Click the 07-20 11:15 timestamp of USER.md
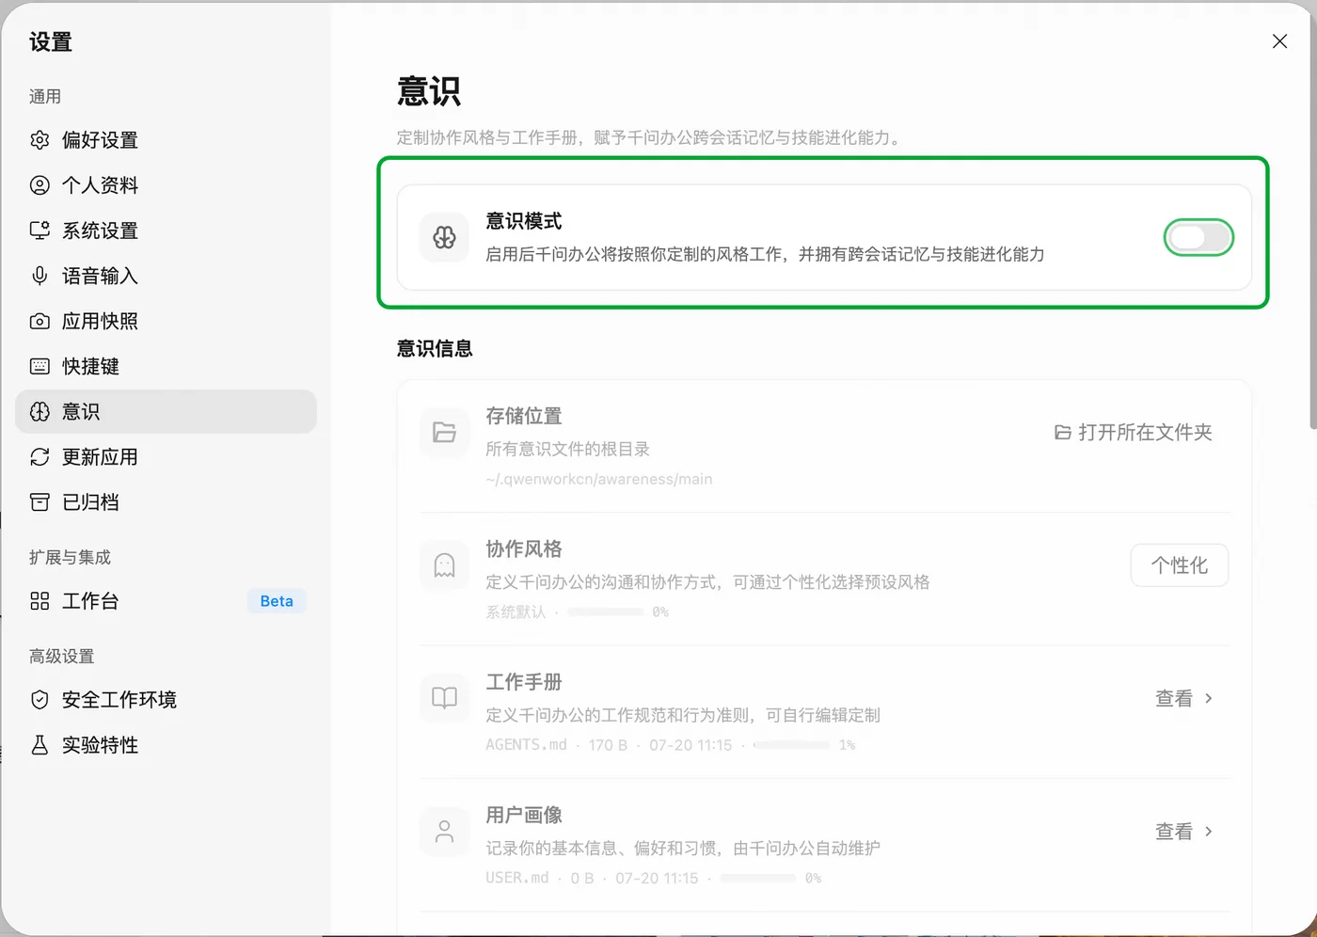Viewport: 1317px width, 937px height. pos(657,878)
